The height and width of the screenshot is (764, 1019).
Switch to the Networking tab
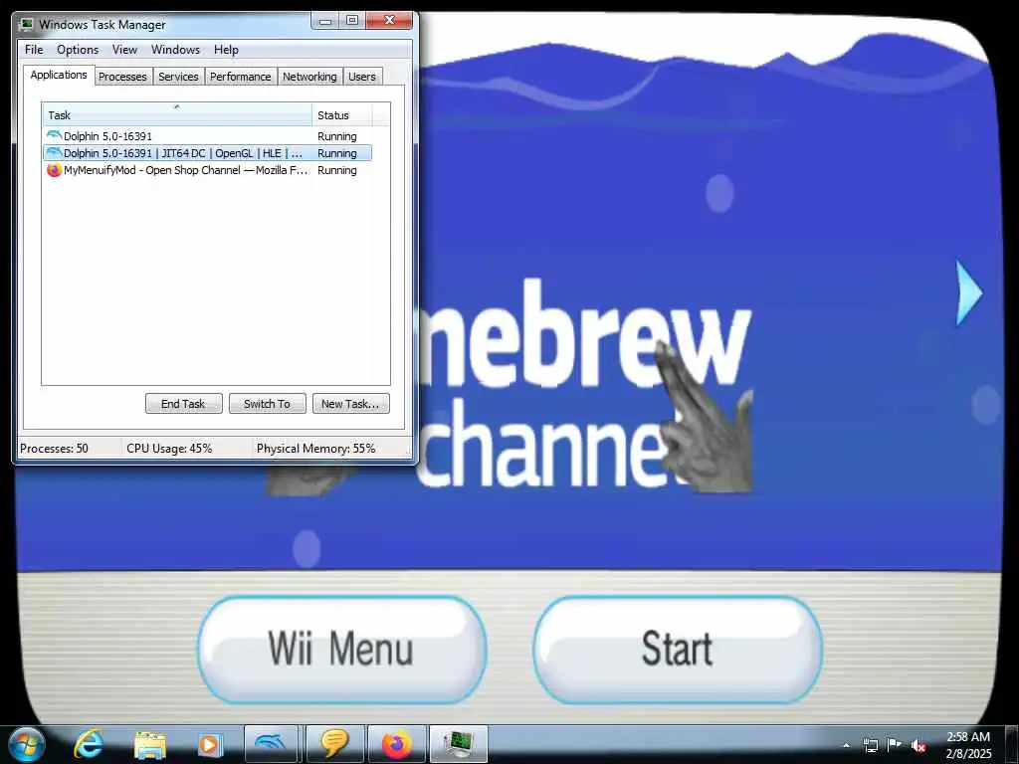point(310,77)
